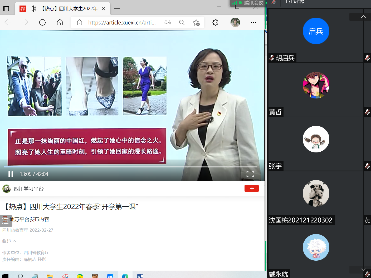Open Windows Start menu

coord(5,276)
